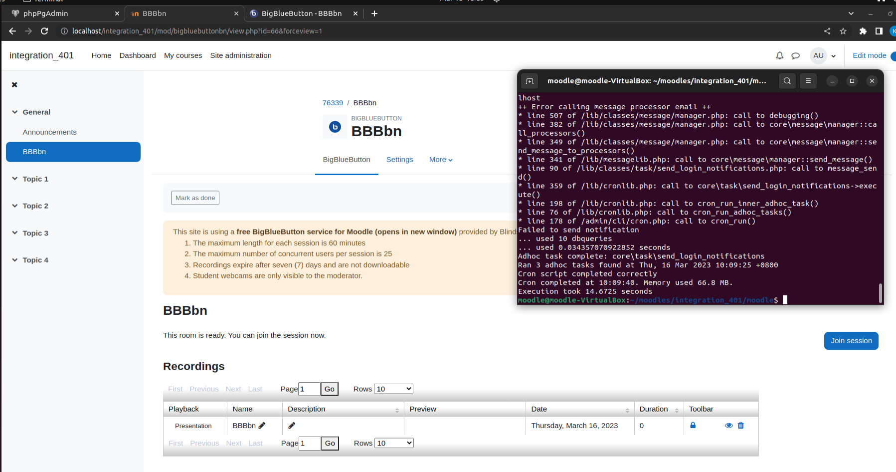This screenshot has width=896, height=472.
Task: Go back in browser history
Action: click(12, 31)
